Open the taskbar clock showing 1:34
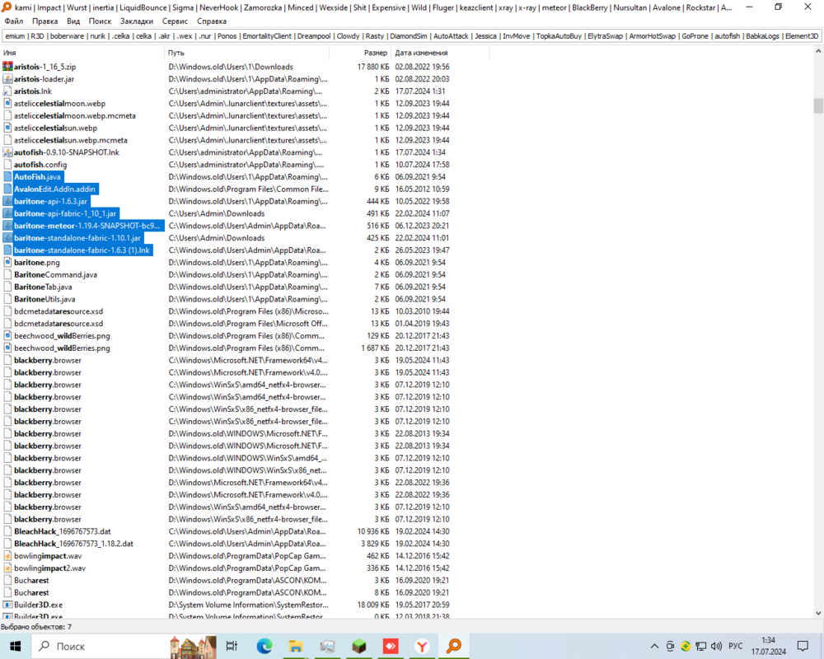Image resolution: width=824 pixels, height=659 pixels. 768,646
